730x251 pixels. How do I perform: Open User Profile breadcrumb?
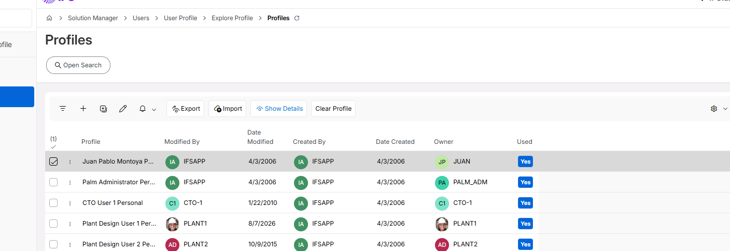click(x=180, y=18)
